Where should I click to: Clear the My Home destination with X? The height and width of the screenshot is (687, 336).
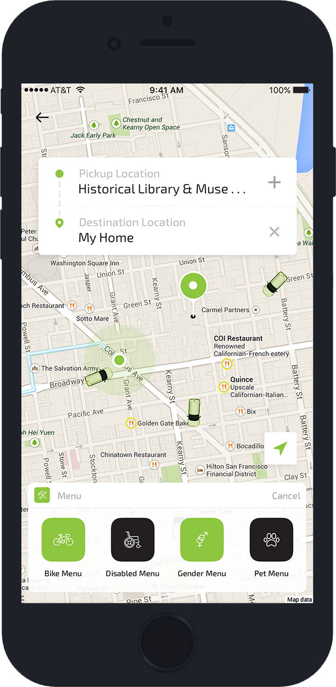tap(274, 232)
